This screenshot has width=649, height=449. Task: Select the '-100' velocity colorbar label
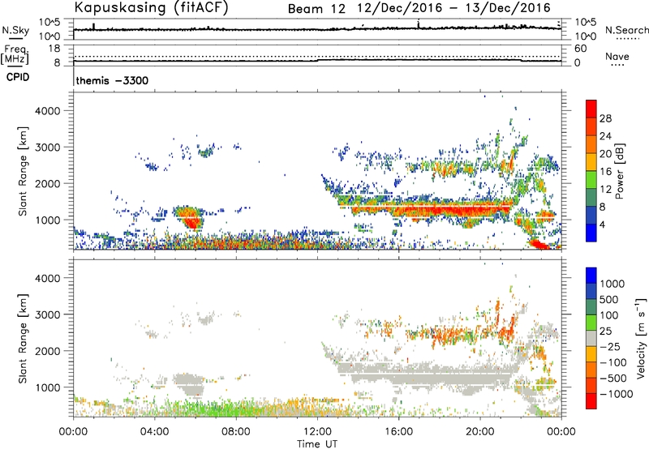tap(613, 362)
